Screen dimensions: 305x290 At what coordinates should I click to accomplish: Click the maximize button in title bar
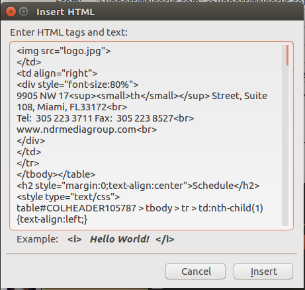click(23, 11)
